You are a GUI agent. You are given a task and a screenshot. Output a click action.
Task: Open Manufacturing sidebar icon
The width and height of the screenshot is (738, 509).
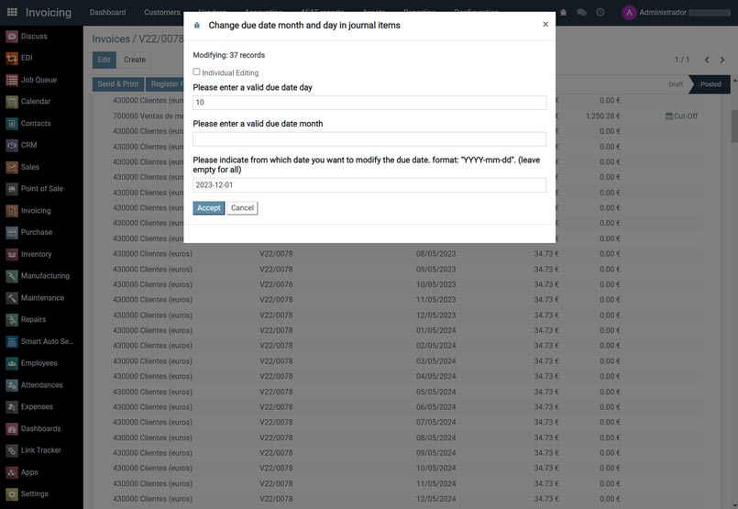12,276
